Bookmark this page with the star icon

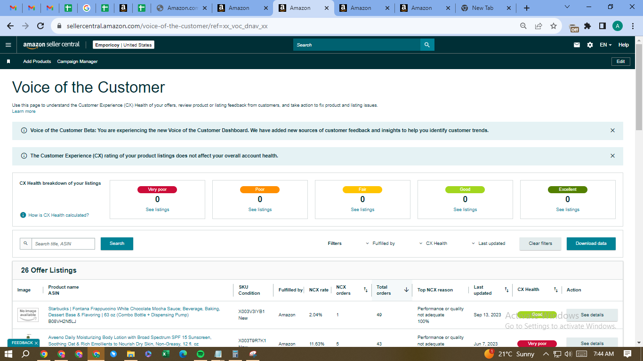click(554, 26)
